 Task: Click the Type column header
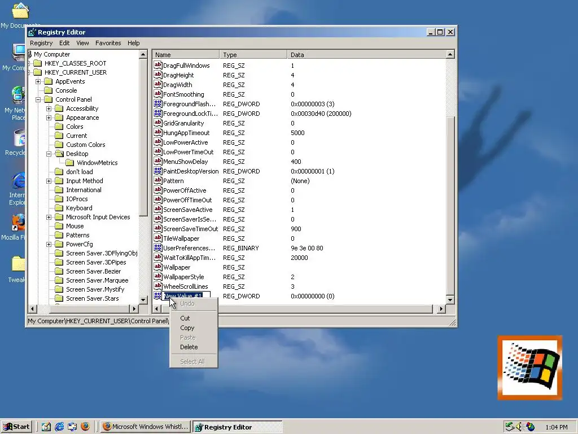253,55
